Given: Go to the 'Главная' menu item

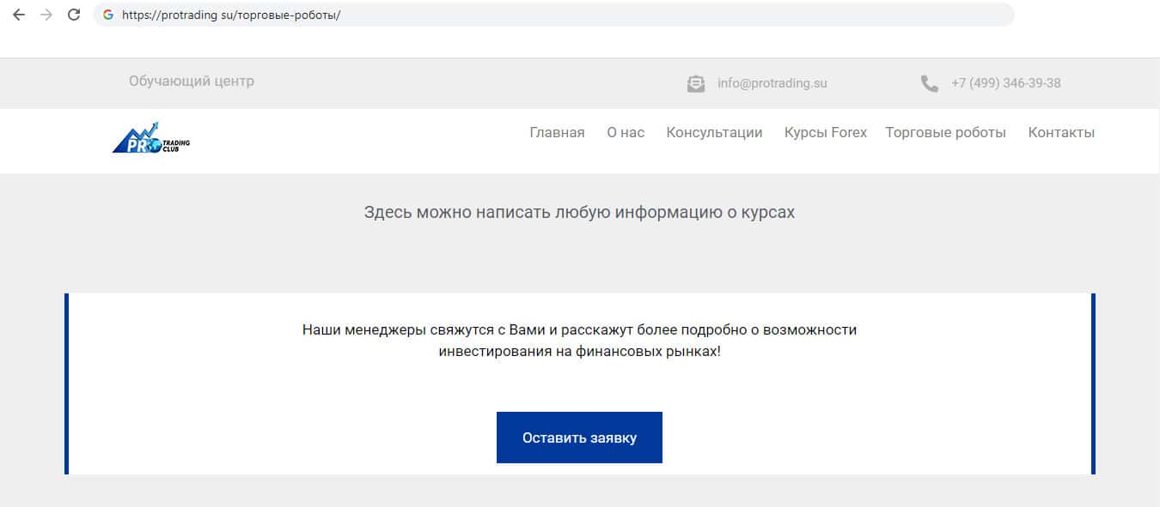Looking at the screenshot, I should tap(557, 132).
